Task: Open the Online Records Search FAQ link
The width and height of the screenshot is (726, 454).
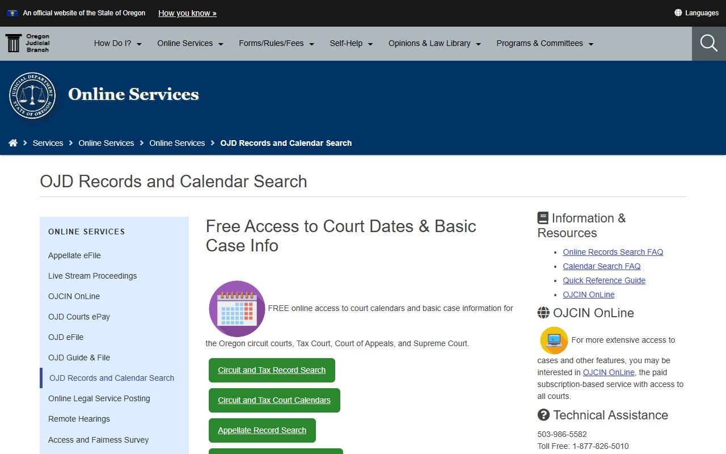Action: coord(613,252)
